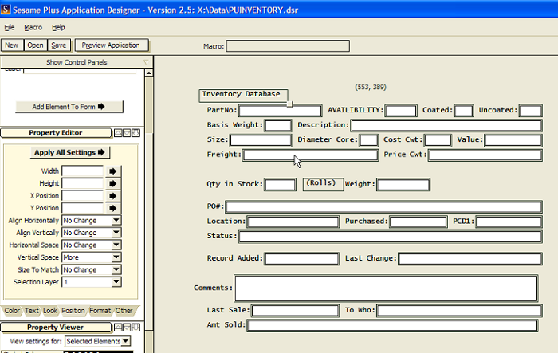Open the Help menu
Screen dimensions: 558x353
click(58, 27)
